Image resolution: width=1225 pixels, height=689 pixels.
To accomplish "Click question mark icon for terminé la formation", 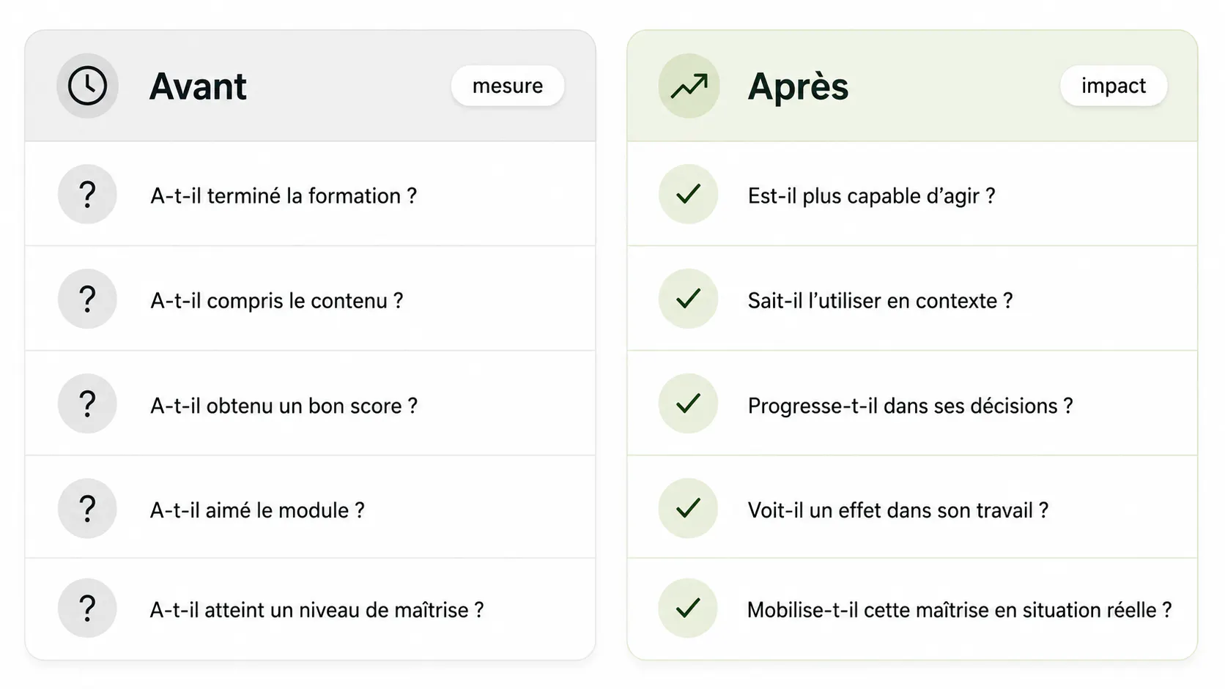I will 87,194.
